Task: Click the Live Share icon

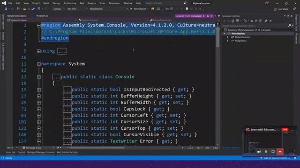Action: tap(275, 9)
